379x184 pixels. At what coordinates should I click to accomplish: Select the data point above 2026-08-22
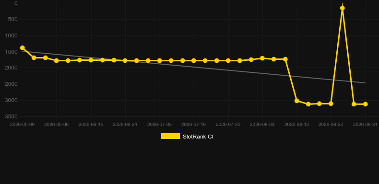point(331,103)
